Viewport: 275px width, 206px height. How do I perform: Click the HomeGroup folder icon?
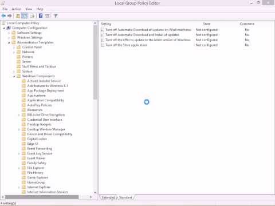pyautogui.click(x=23, y=183)
